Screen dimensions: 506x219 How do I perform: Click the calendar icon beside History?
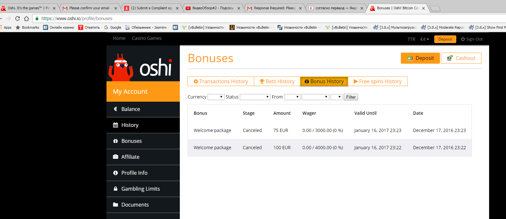click(x=115, y=125)
